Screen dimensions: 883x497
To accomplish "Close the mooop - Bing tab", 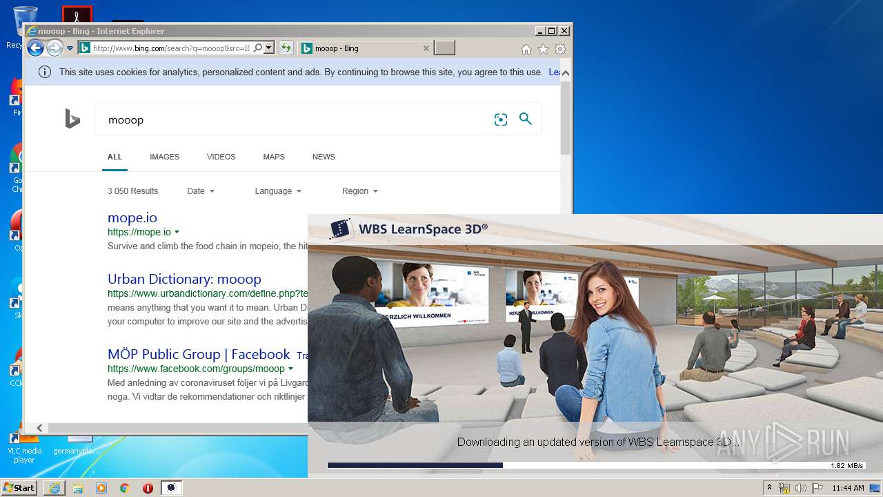I will tap(426, 48).
